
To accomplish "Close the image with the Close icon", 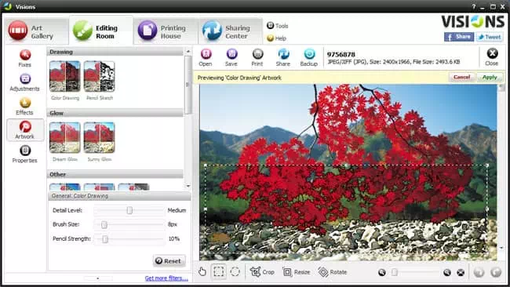I will tap(492, 57).
